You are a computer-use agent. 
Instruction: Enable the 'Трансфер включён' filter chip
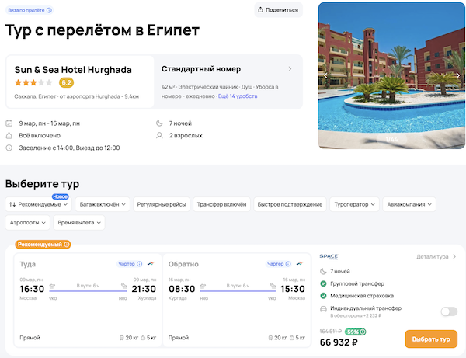[x=221, y=204]
